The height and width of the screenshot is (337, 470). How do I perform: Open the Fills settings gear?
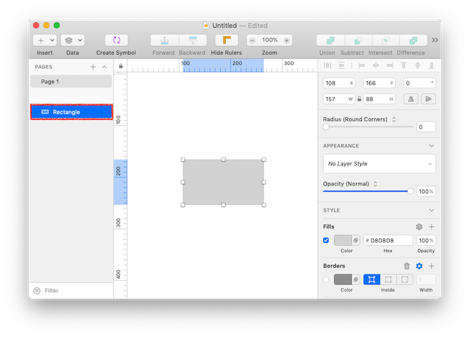point(419,227)
